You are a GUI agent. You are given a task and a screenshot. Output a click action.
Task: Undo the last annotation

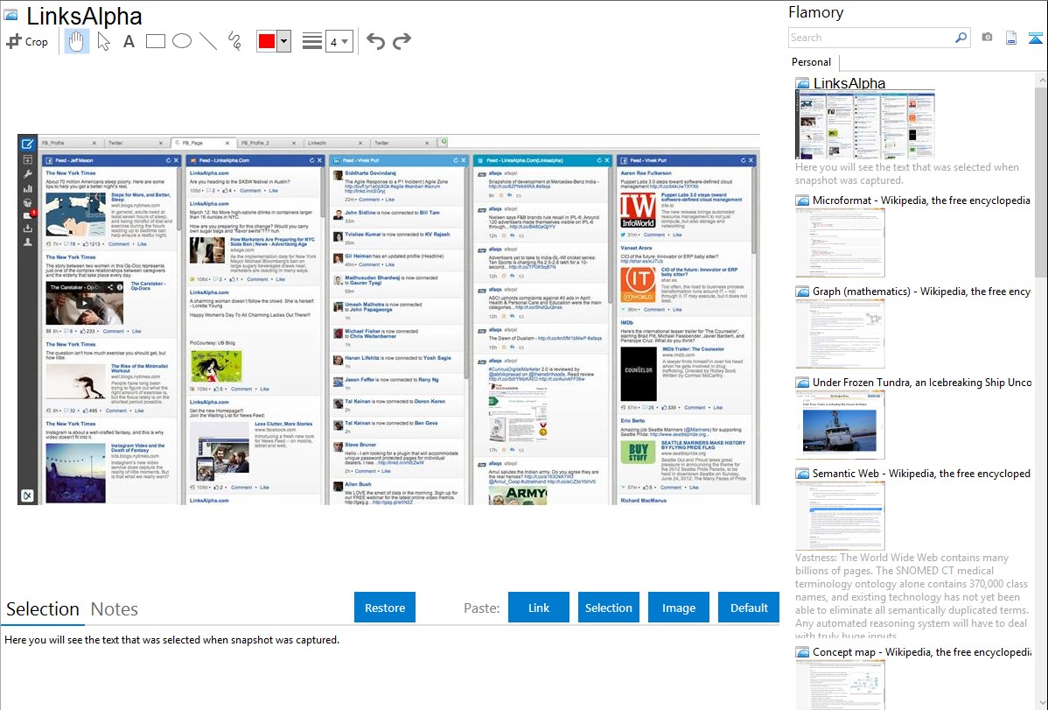pos(375,41)
